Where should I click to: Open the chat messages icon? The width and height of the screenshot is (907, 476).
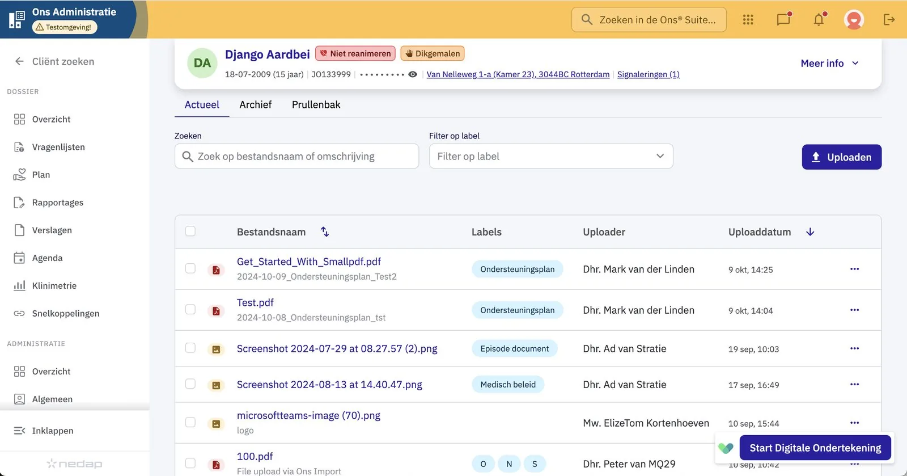point(783,19)
